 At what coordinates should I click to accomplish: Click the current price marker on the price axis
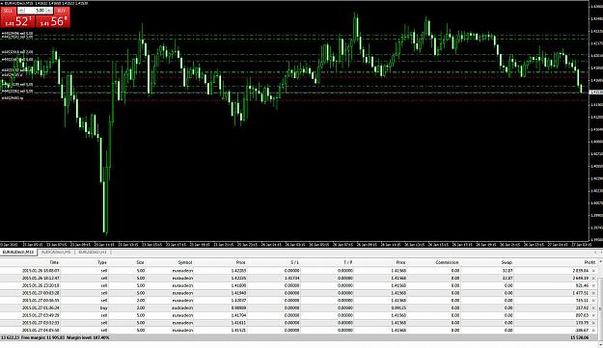[596, 93]
